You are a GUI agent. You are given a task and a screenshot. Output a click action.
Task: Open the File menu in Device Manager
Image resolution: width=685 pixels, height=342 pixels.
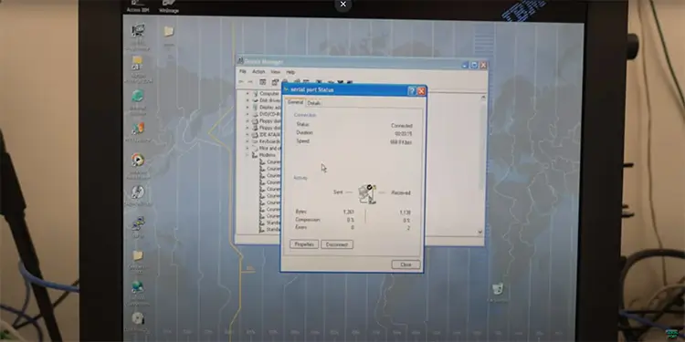243,71
